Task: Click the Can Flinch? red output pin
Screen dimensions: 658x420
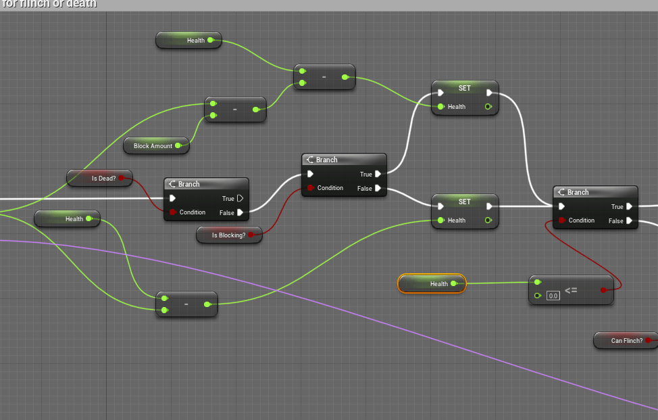Action: point(649,340)
